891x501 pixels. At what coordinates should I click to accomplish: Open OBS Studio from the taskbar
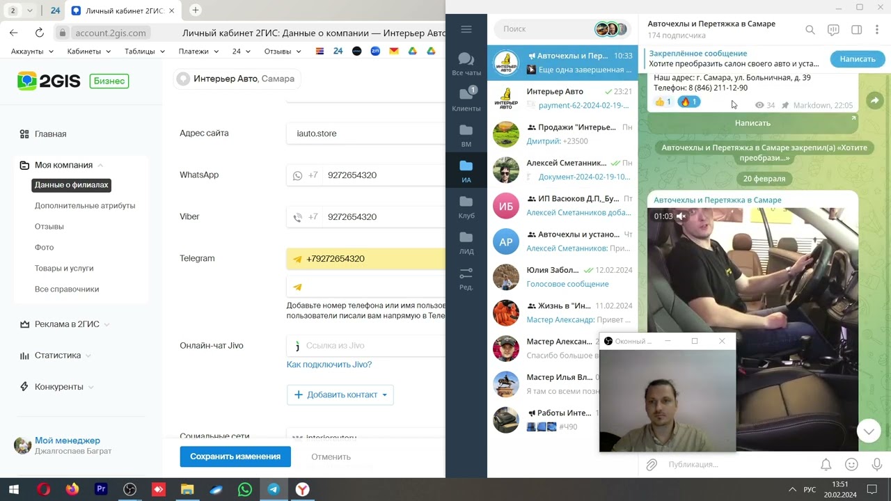point(129,489)
